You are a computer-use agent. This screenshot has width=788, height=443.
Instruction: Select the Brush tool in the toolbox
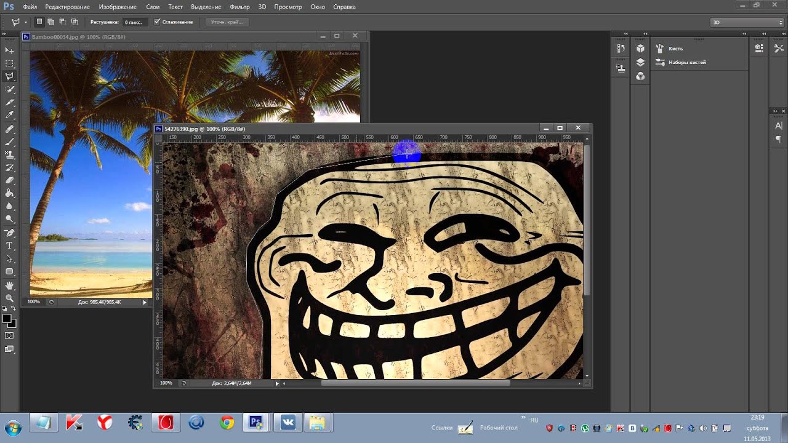click(x=9, y=142)
